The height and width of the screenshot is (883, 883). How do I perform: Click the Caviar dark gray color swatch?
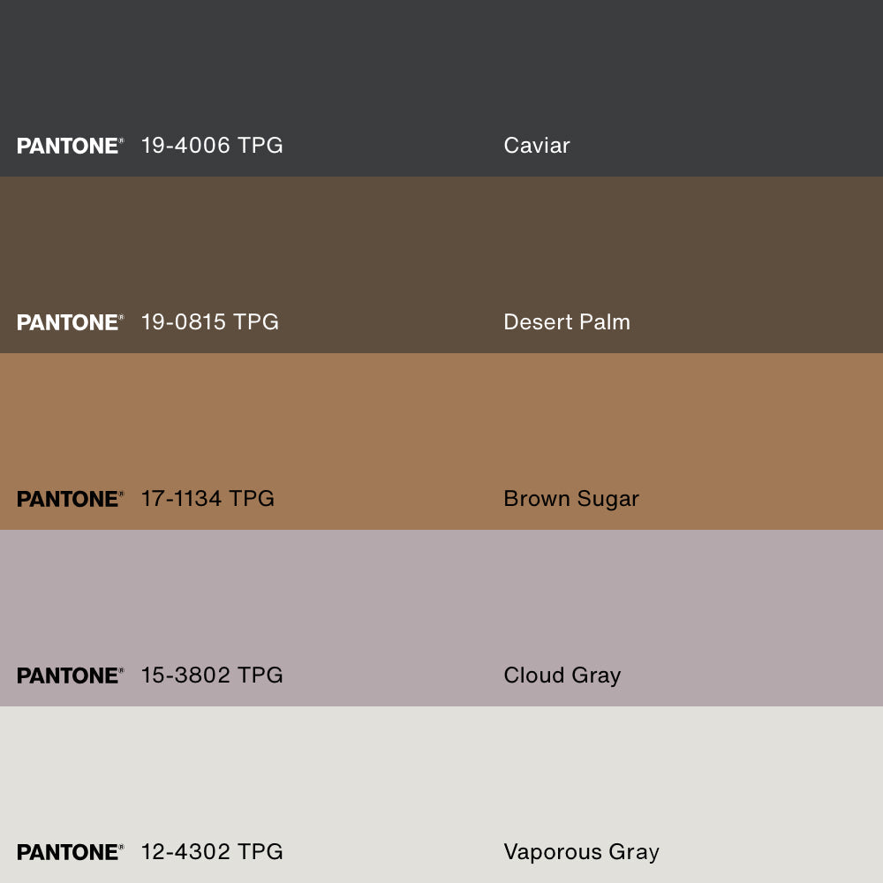pyautogui.click(x=441, y=87)
